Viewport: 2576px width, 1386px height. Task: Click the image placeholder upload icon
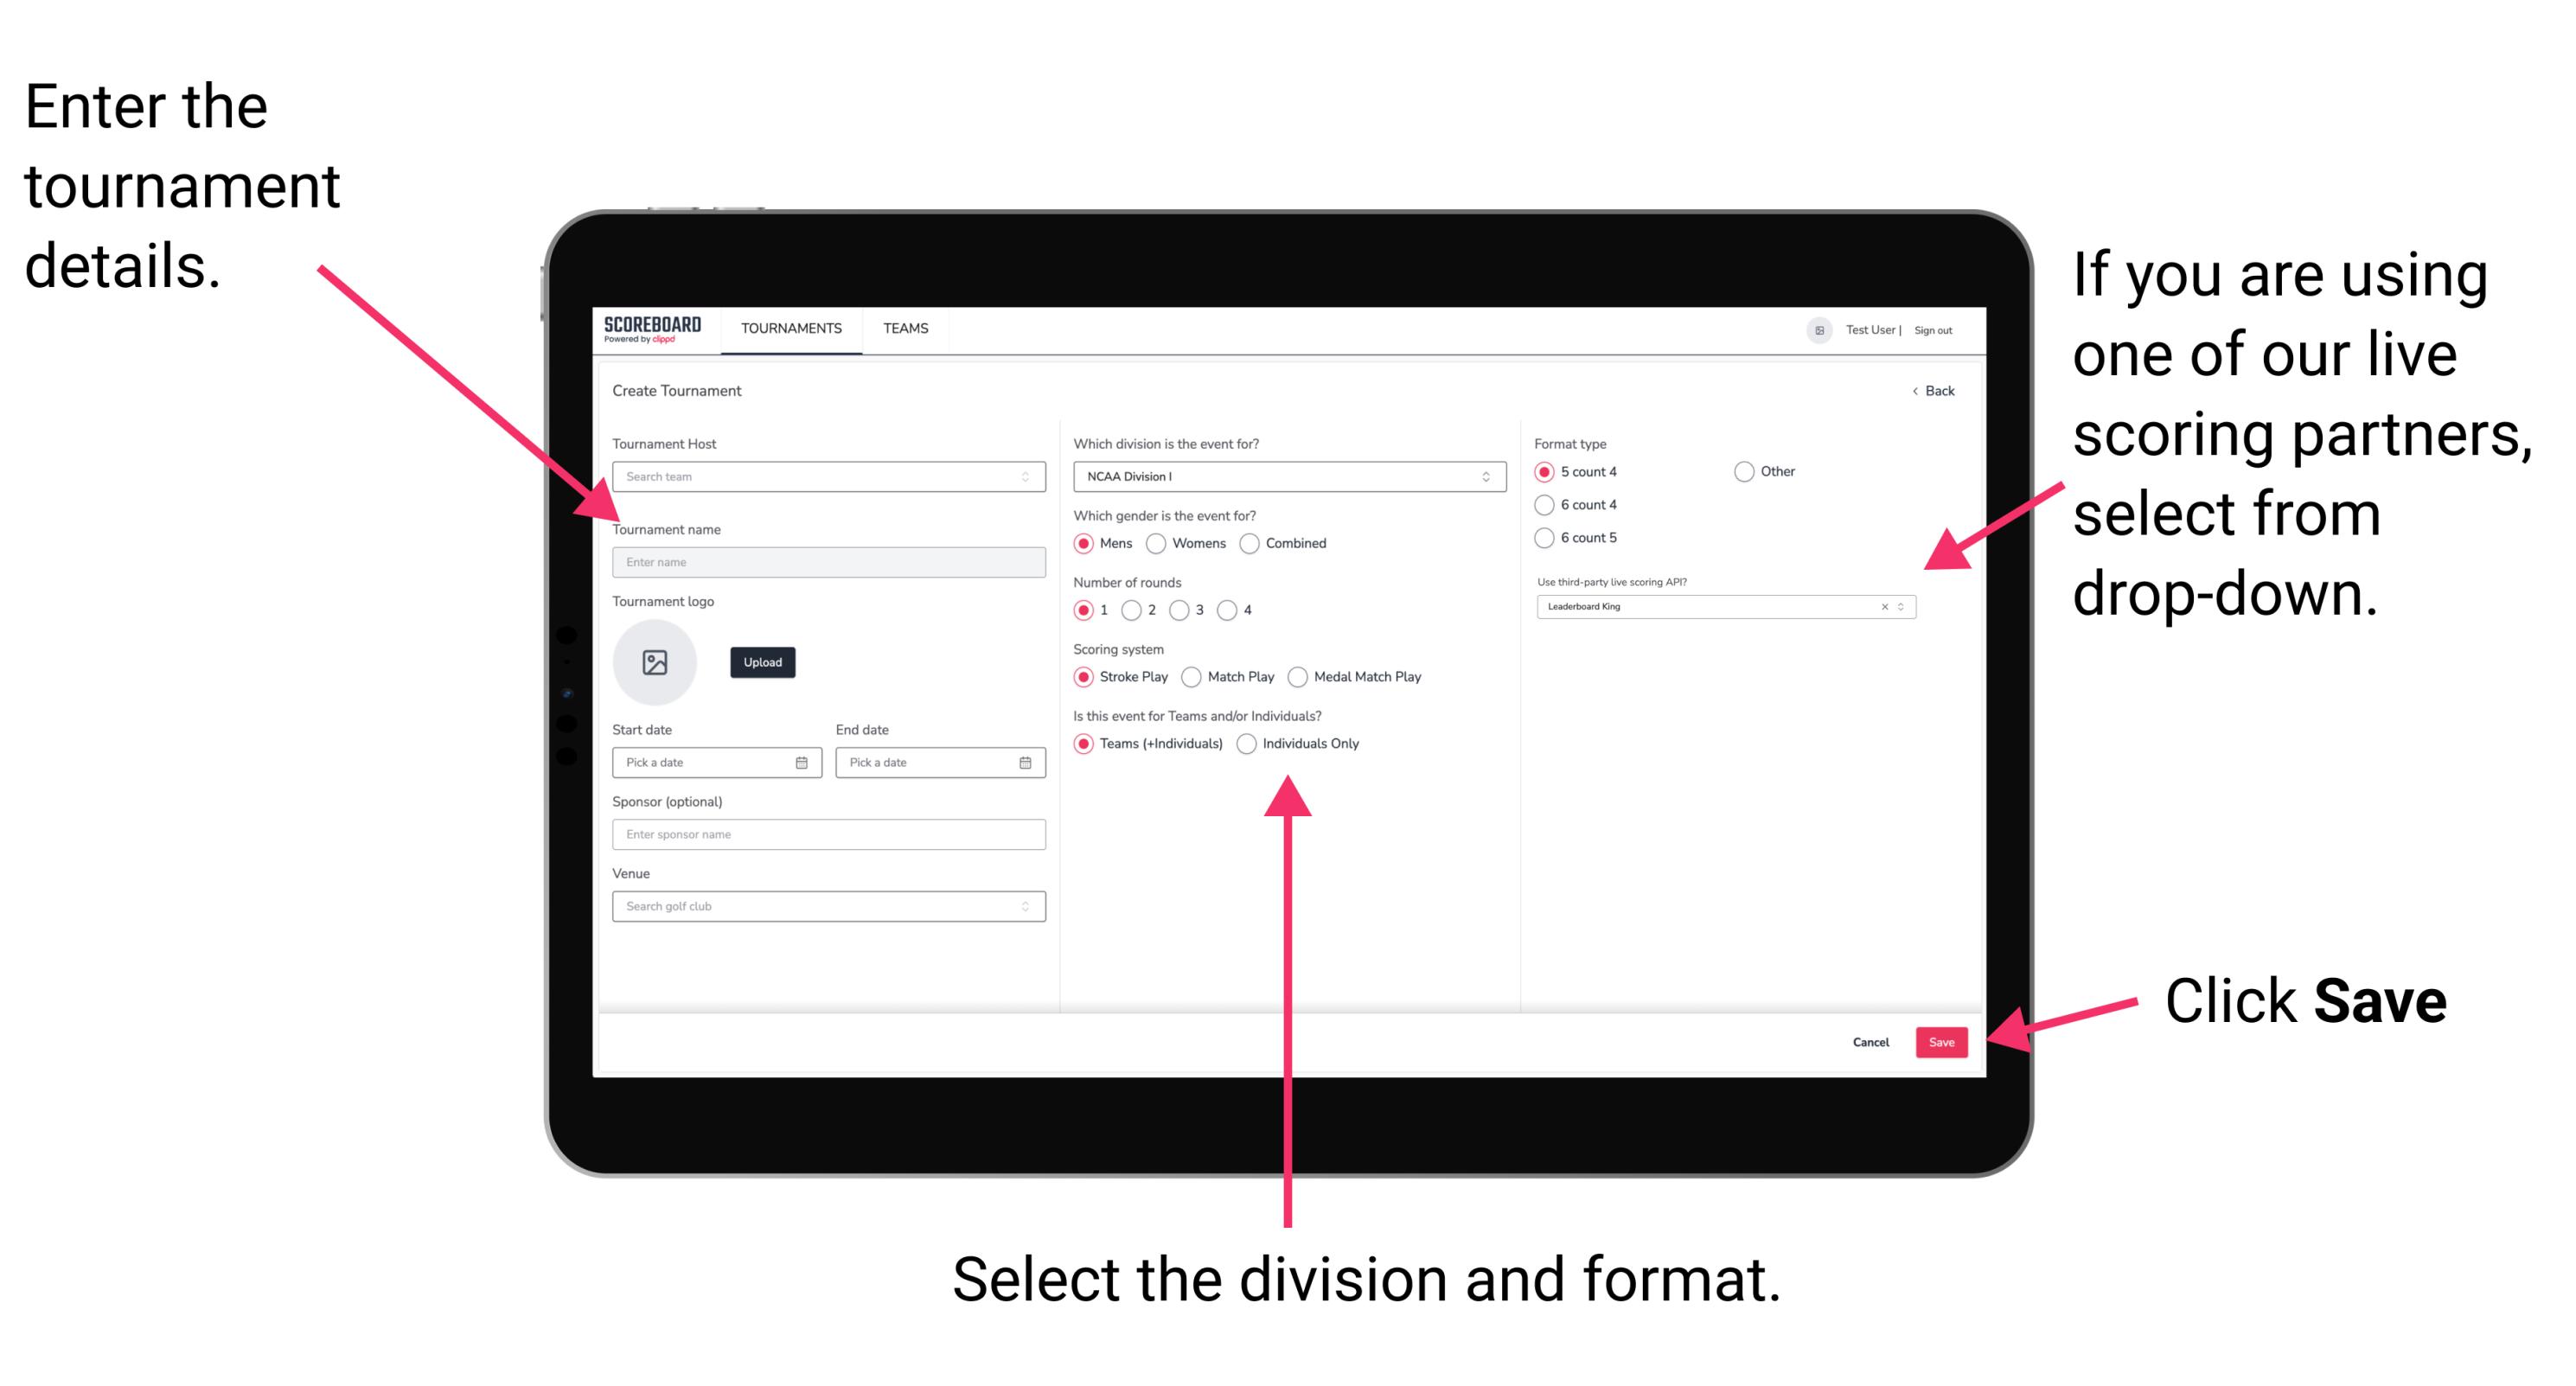pyautogui.click(x=655, y=662)
